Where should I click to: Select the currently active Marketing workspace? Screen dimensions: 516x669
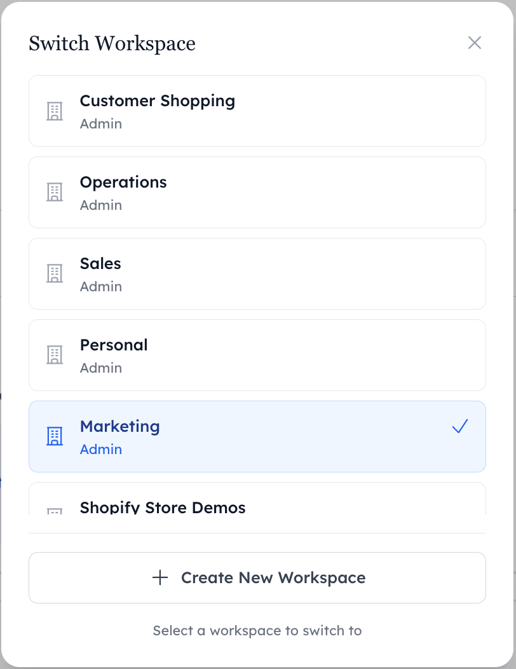click(x=257, y=436)
